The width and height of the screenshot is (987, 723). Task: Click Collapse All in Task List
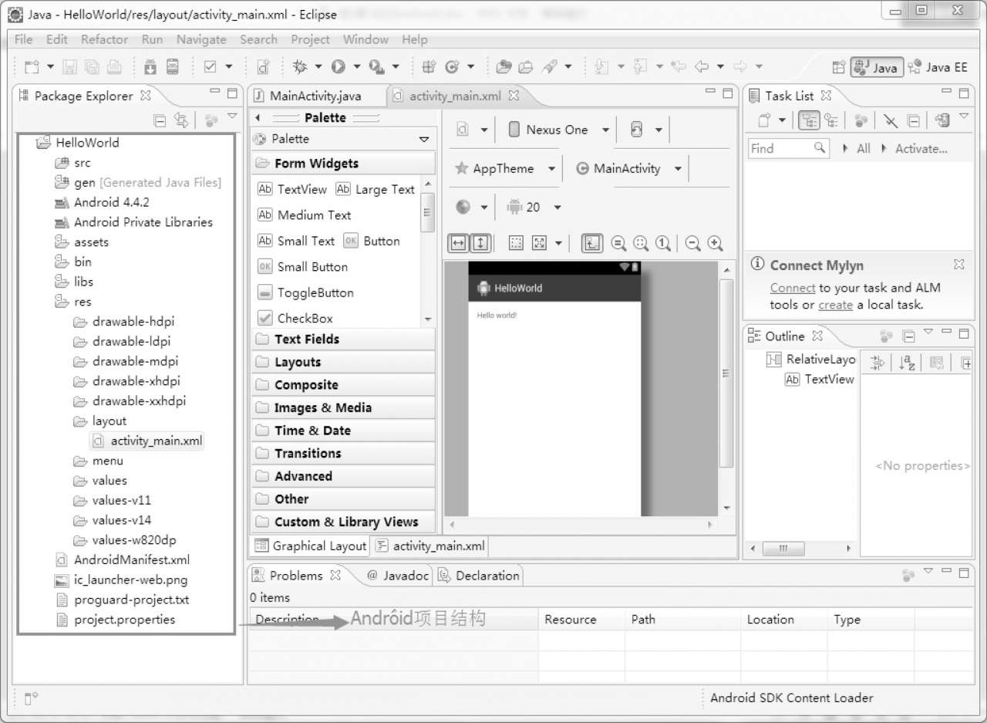pyautogui.click(x=913, y=120)
